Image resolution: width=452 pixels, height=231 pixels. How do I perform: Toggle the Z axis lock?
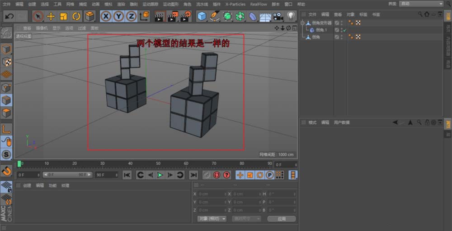tap(131, 17)
